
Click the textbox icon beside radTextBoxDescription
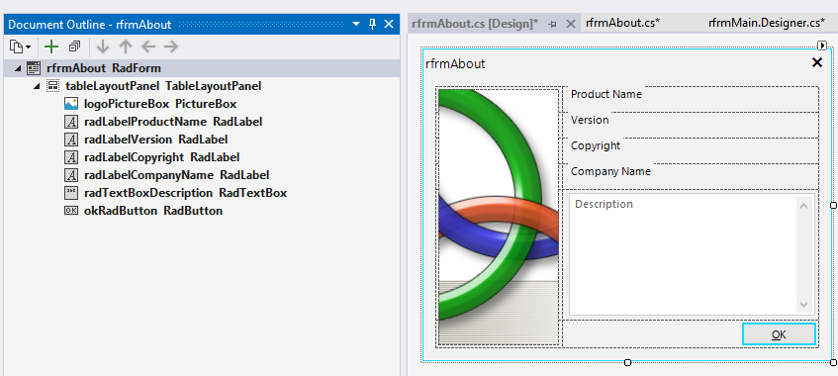pos(71,193)
